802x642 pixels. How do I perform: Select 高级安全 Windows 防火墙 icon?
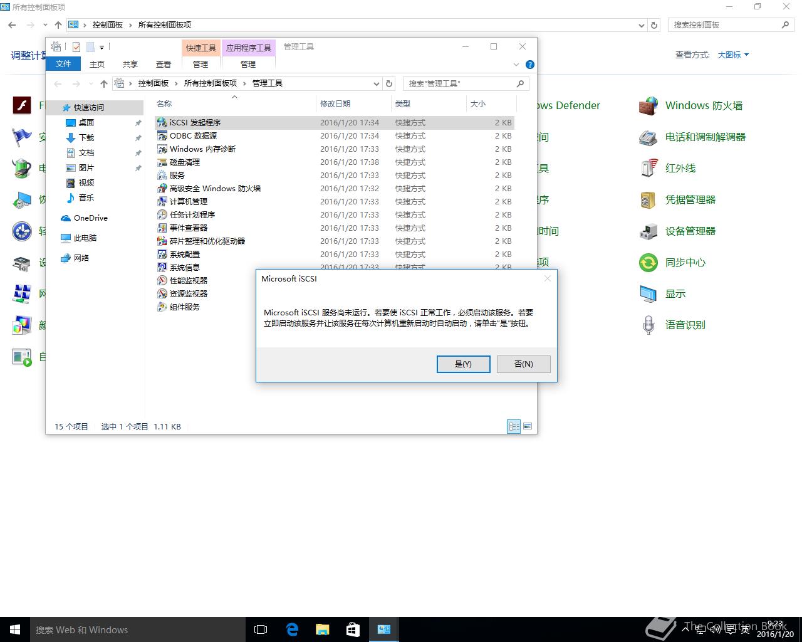point(162,188)
